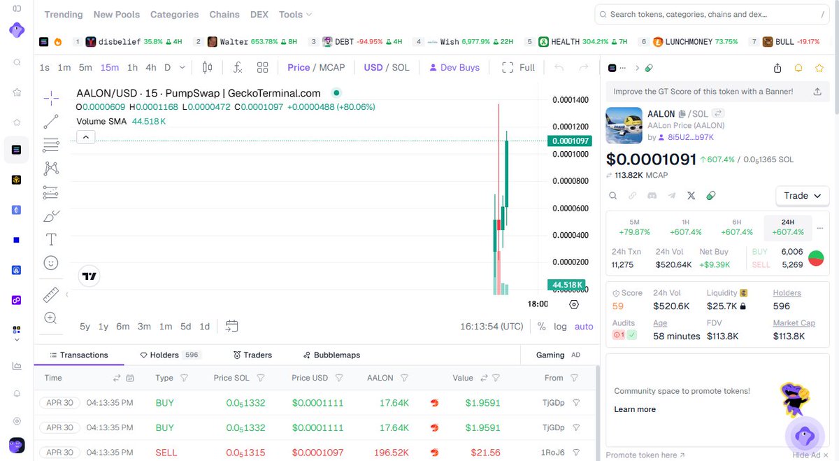Open the Price USD column filter
839x461 pixels.
tap(339, 378)
